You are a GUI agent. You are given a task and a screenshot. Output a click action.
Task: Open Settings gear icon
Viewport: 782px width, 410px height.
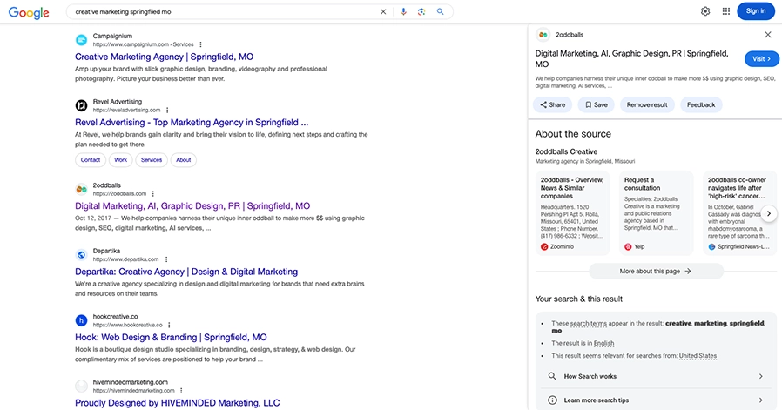pyautogui.click(x=705, y=11)
